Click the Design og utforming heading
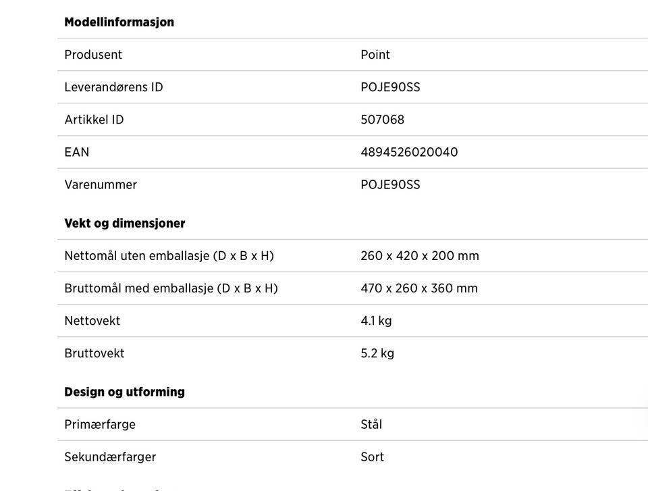The height and width of the screenshot is (491, 648). [124, 392]
